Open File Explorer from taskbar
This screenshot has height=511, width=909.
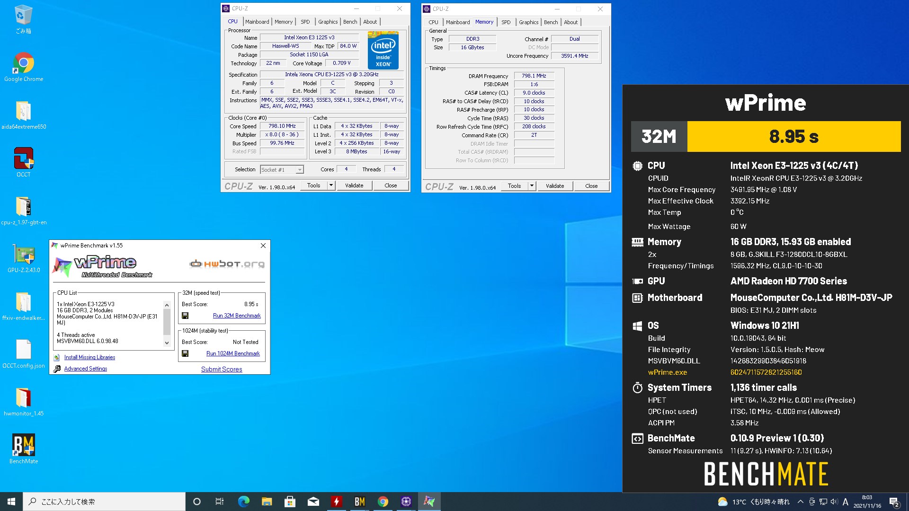(x=267, y=502)
